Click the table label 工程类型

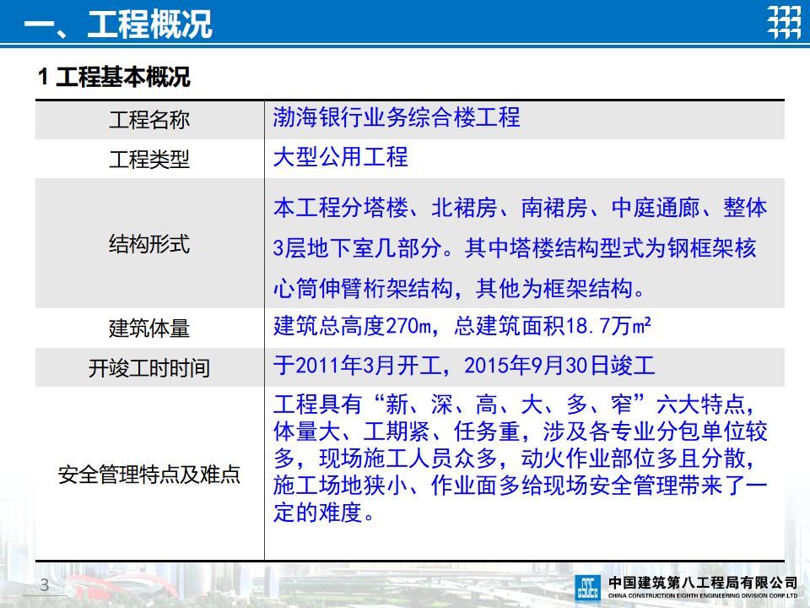(149, 160)
